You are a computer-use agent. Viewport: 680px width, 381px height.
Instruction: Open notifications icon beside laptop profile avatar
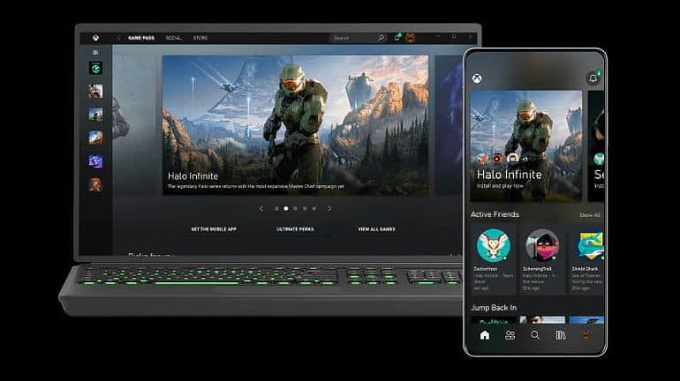coord(397,38)
